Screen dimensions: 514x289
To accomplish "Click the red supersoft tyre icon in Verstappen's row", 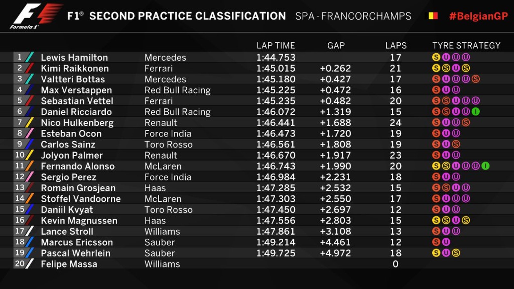I will (x=436, y=90).
